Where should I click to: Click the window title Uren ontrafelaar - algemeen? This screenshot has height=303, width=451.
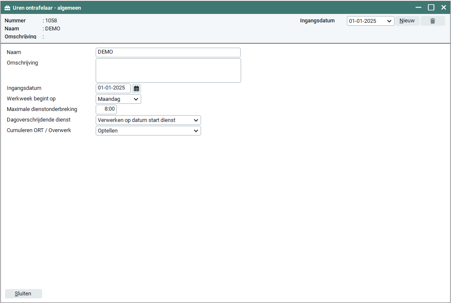47,8
